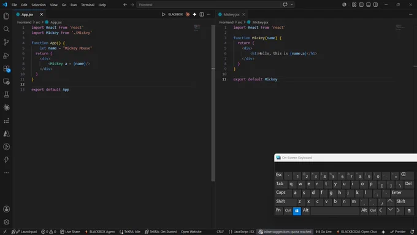The width and height of the screenshot is (417, 235).
Task: Open the JavaScript JSX language mode selector
Action: pos(242,231)
